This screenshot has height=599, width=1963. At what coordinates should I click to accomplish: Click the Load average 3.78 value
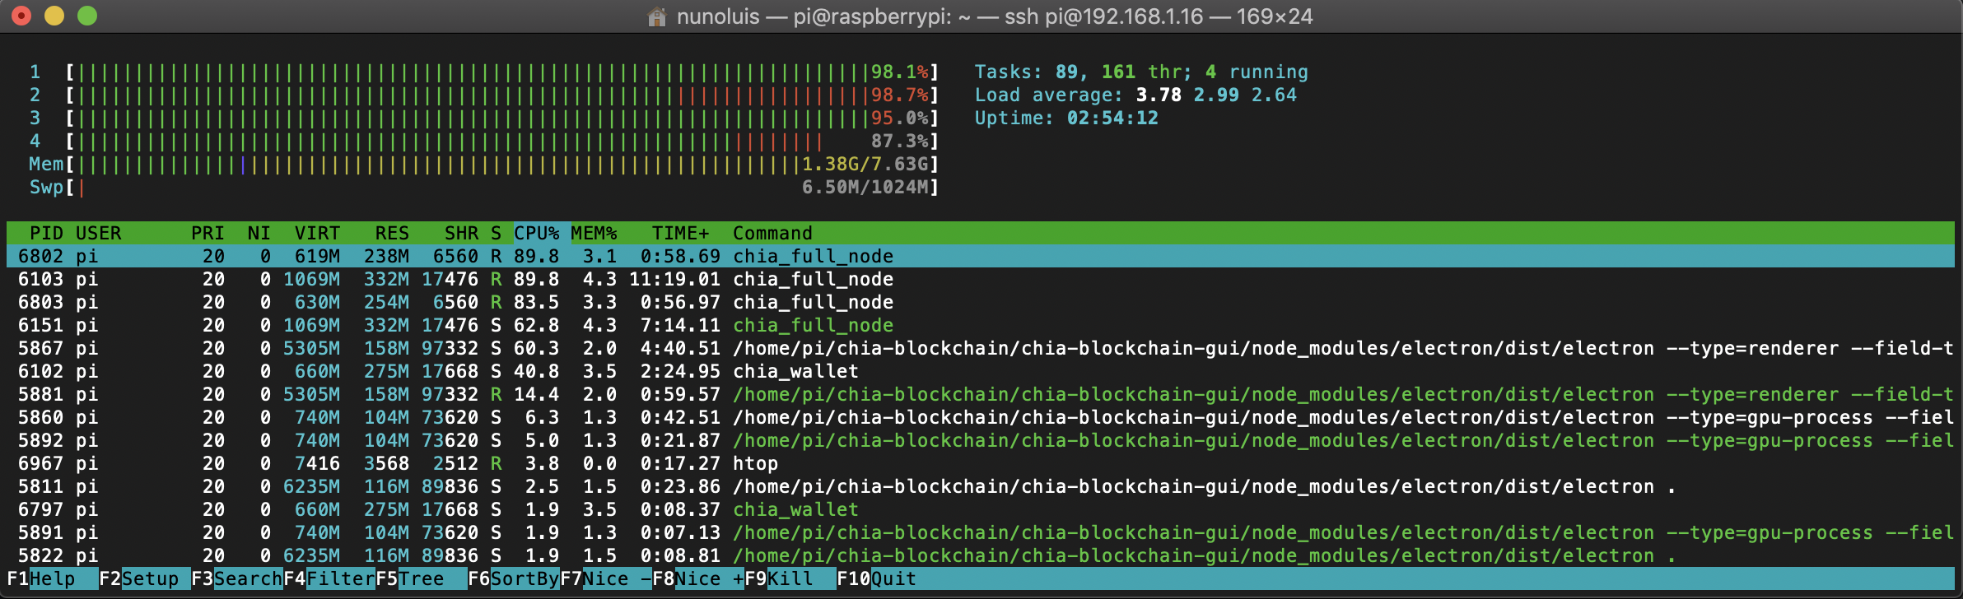pos(1159,95)
